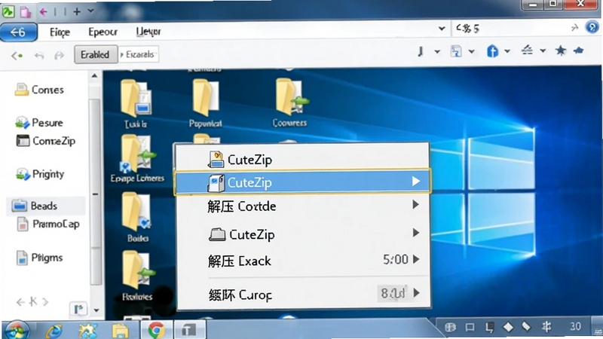
Task: Select the Coomeres folder
Action: pyautogui.click(x=290, y=102)
